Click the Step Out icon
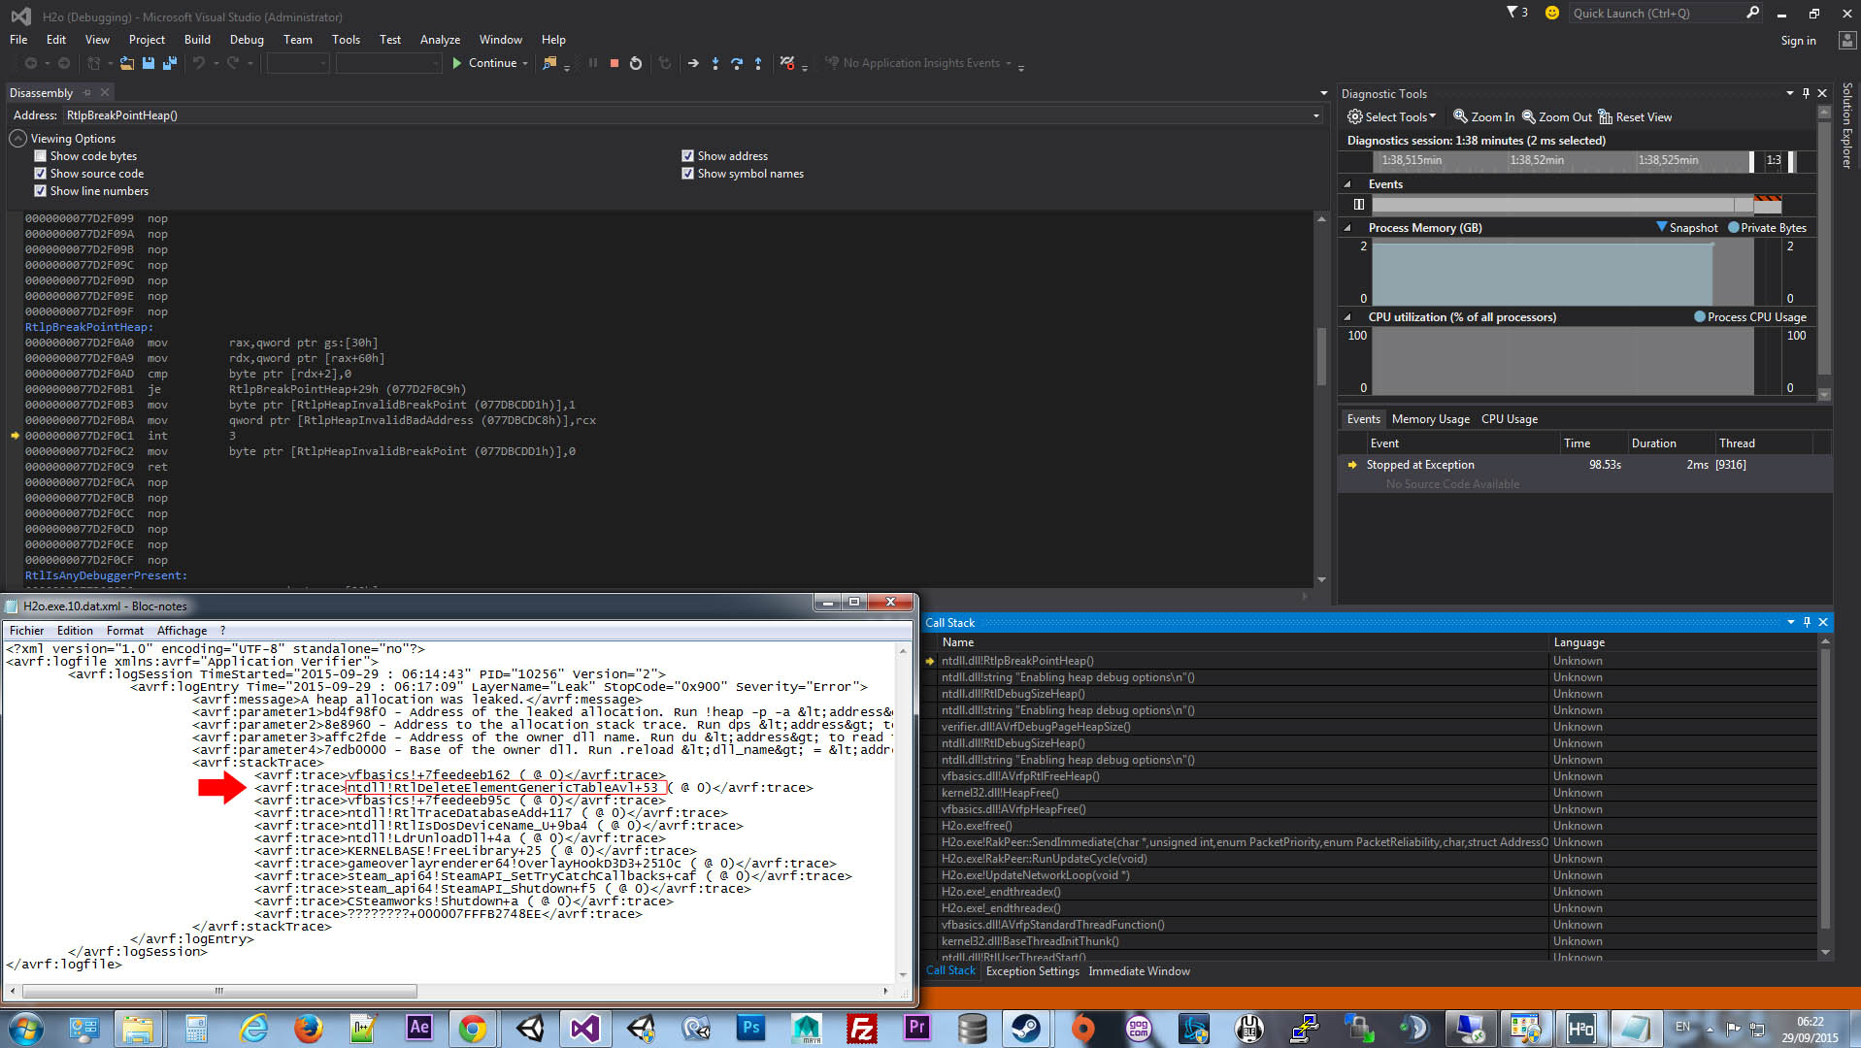Screen dimensions: 1861x1048 758,63
